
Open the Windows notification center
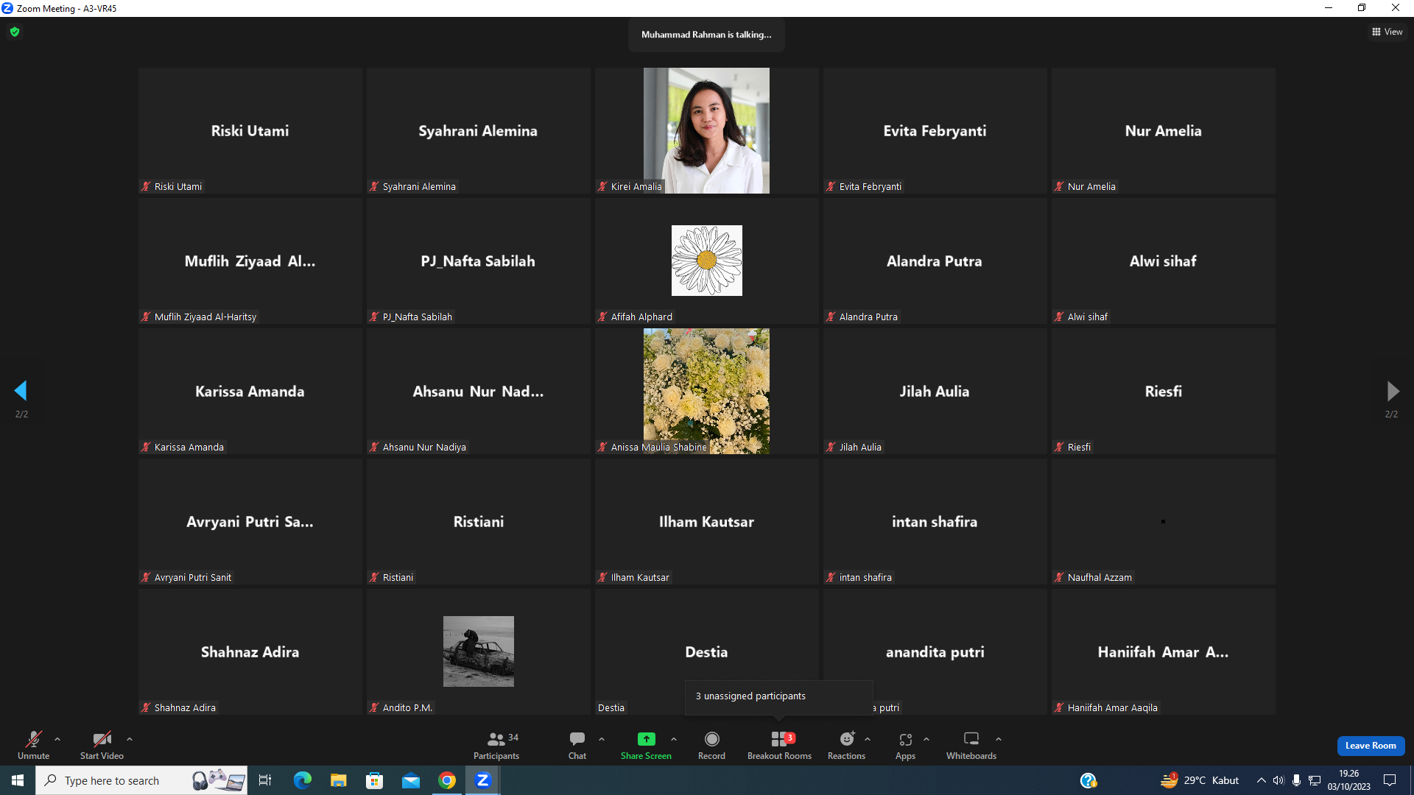(1390, 780)
